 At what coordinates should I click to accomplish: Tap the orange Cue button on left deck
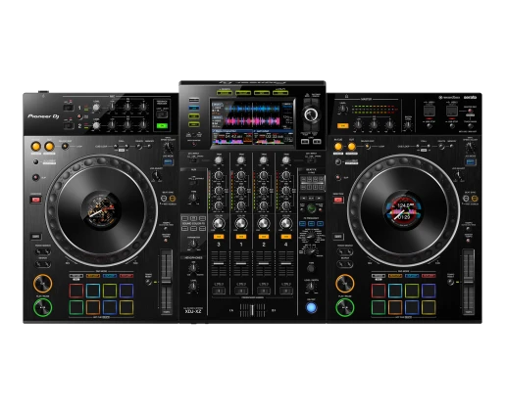[43, 284]
